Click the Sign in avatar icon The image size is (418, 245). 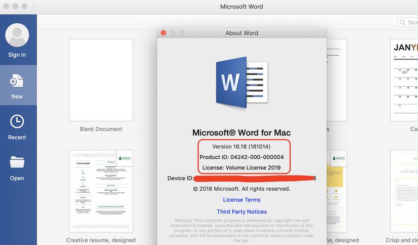click(17, 35)
